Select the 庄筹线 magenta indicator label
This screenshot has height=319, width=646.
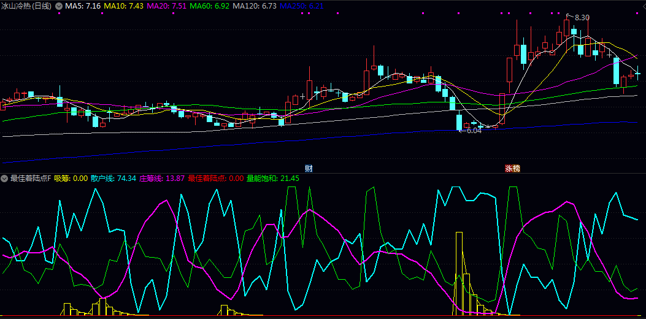163,179
